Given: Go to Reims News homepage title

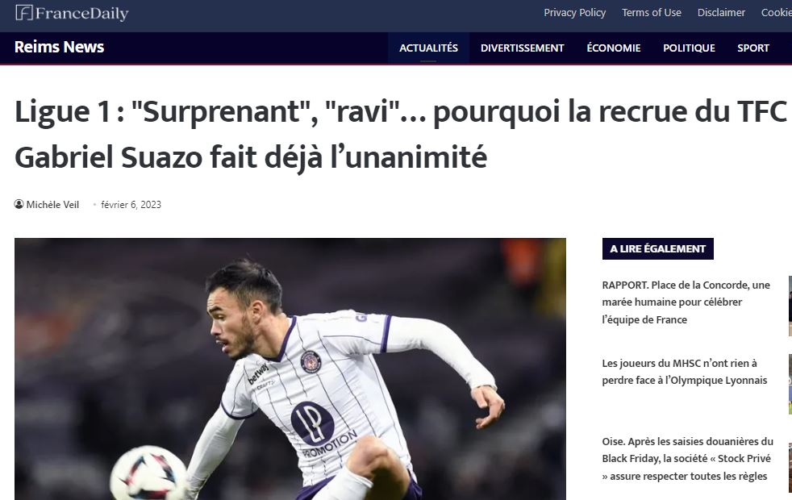Looking at the screenshot, I should pos(59,47).
